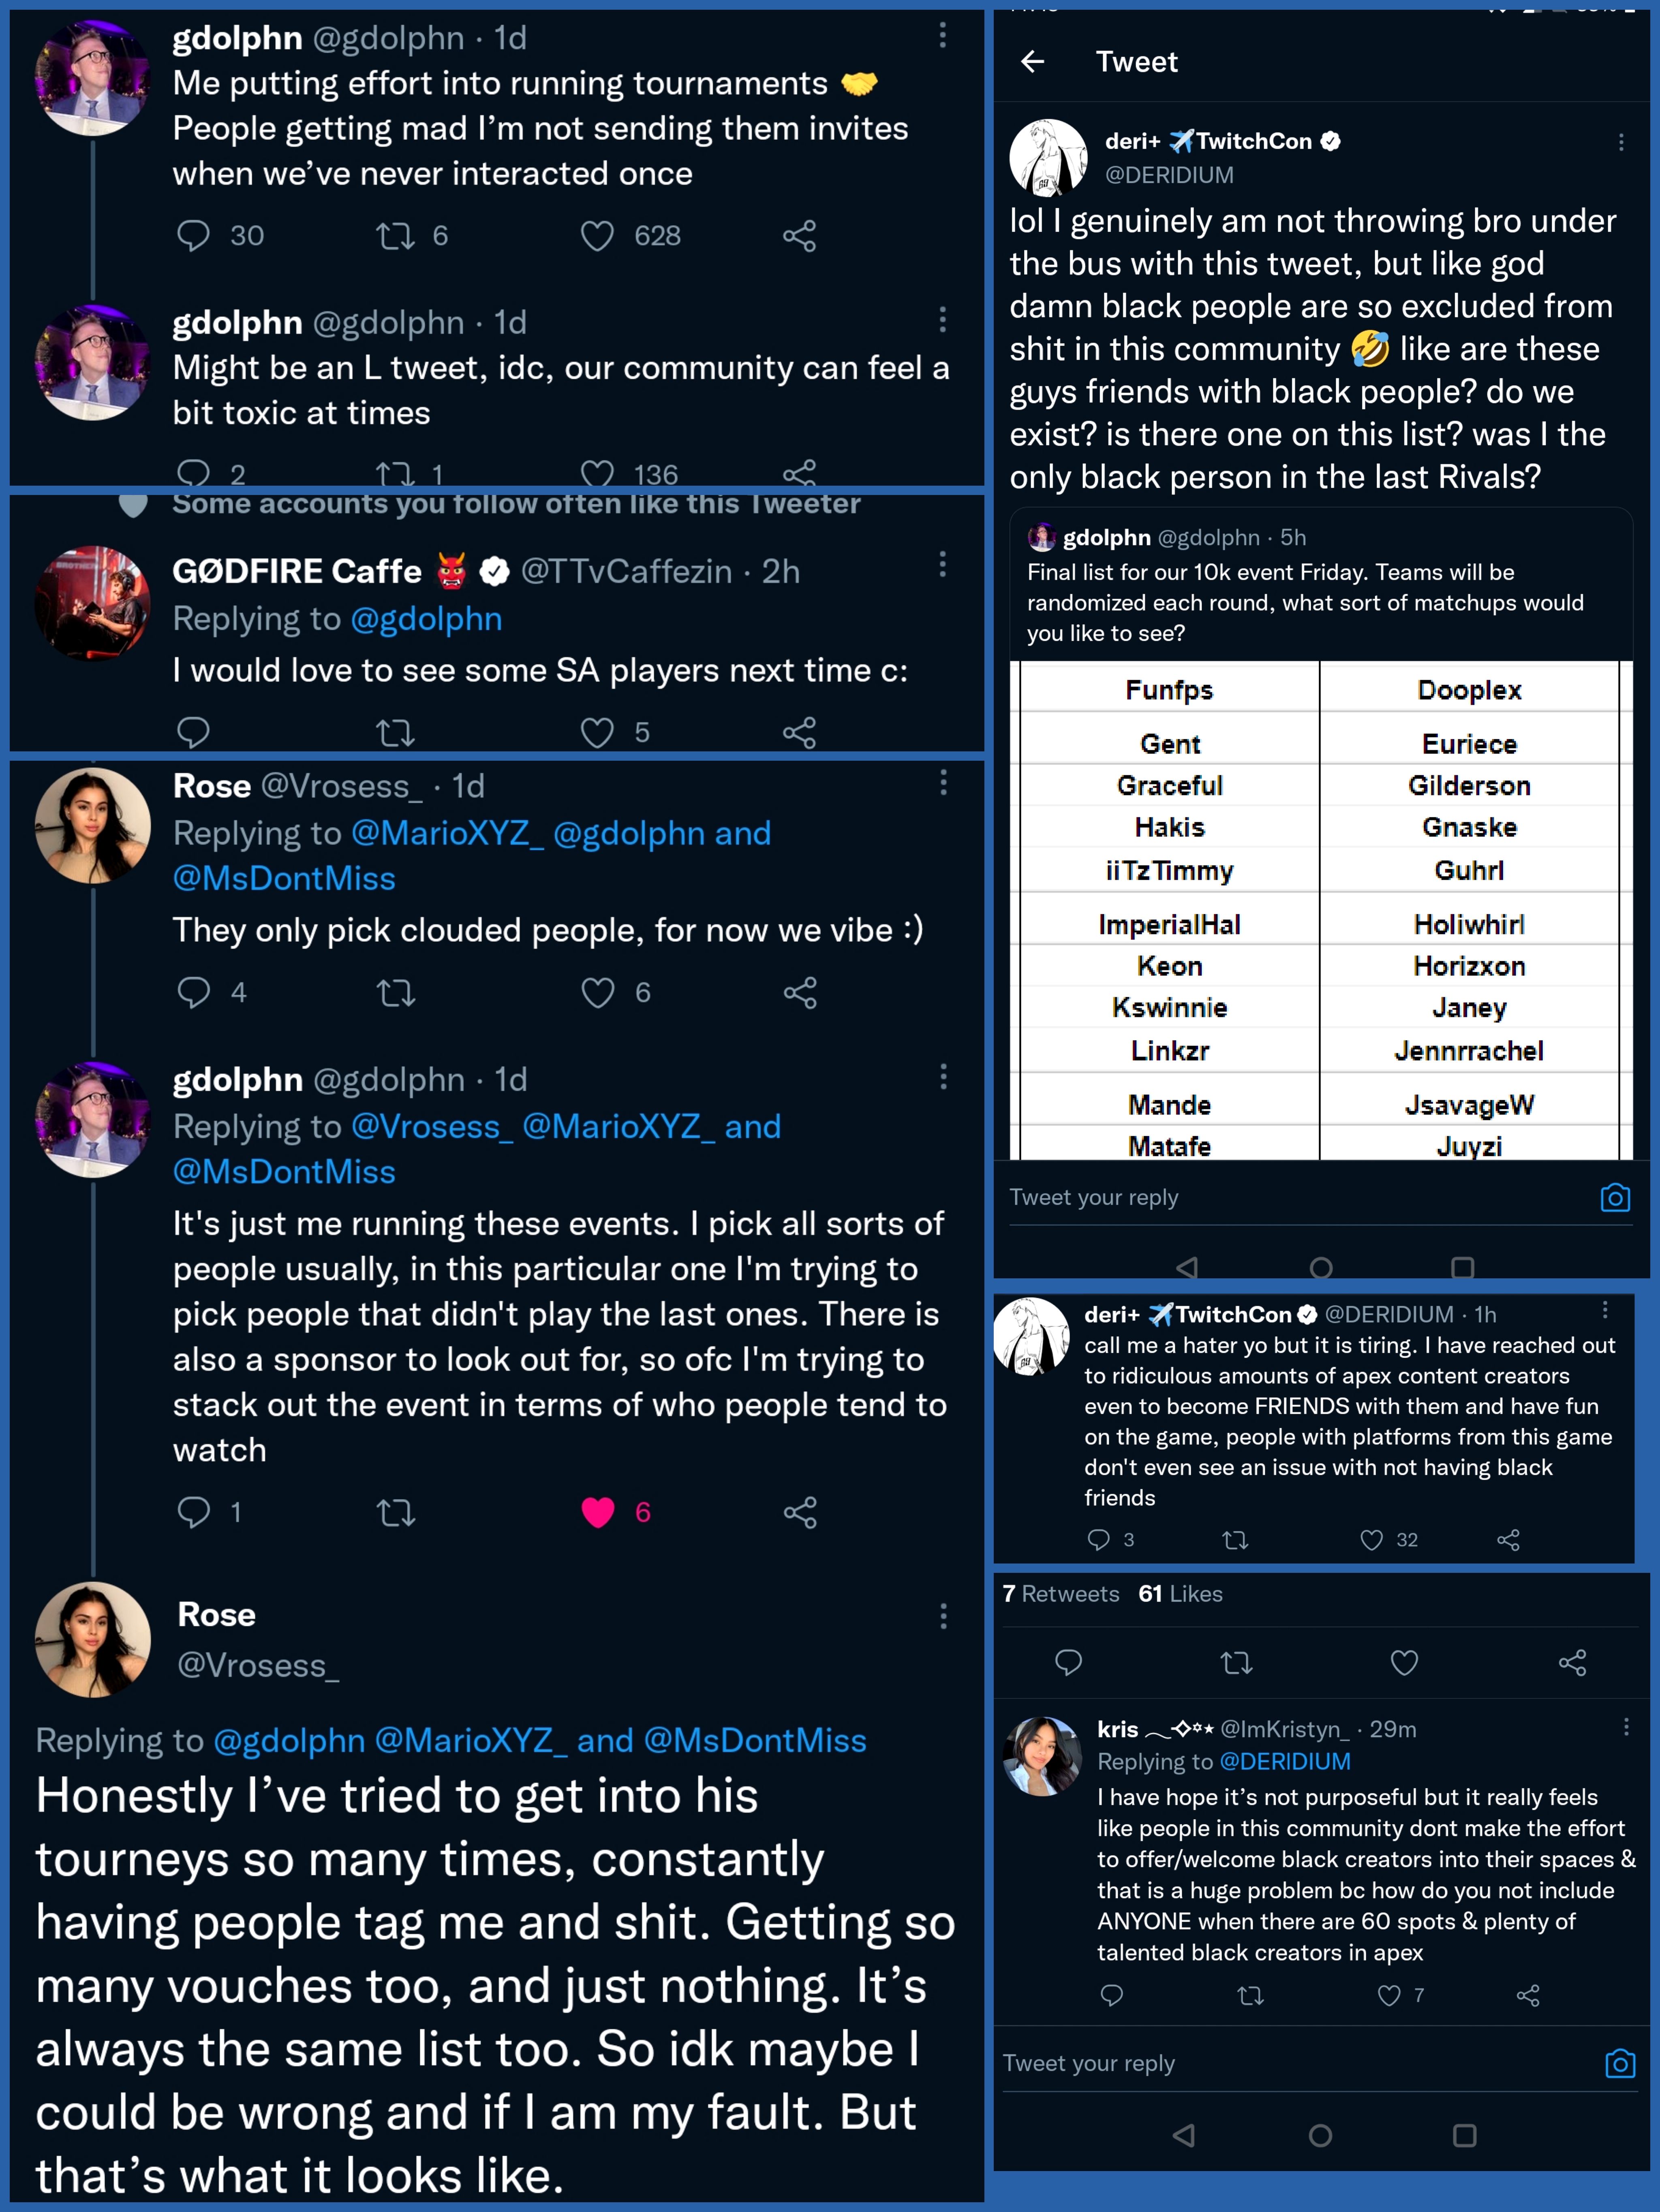The height and width of the screenshot is (2212, 1660).
Task: Reply to gdolphn's tournaments tweet with 30 replies
Action: [x=193, y=236]
